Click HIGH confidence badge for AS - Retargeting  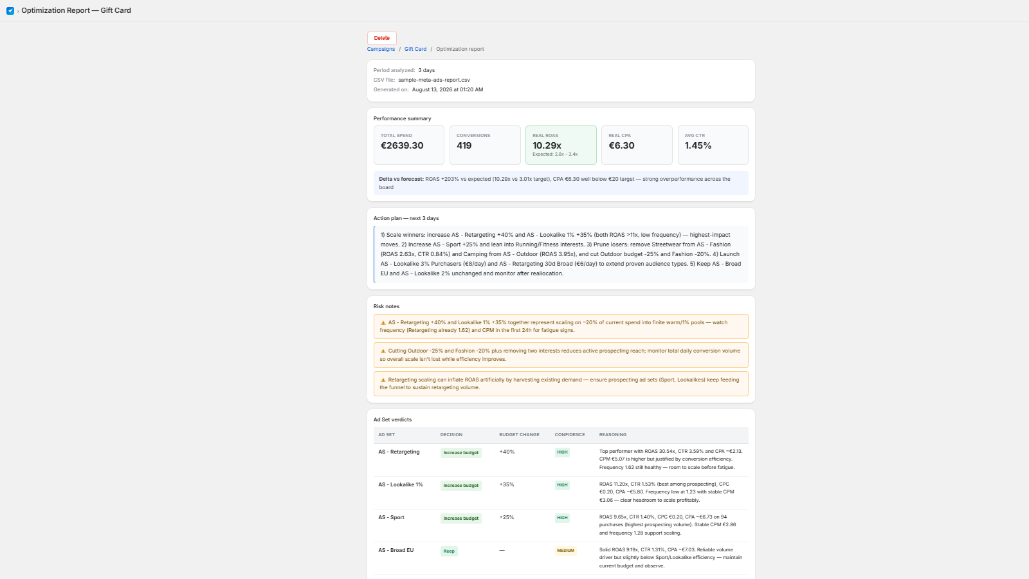pos(563,452)
